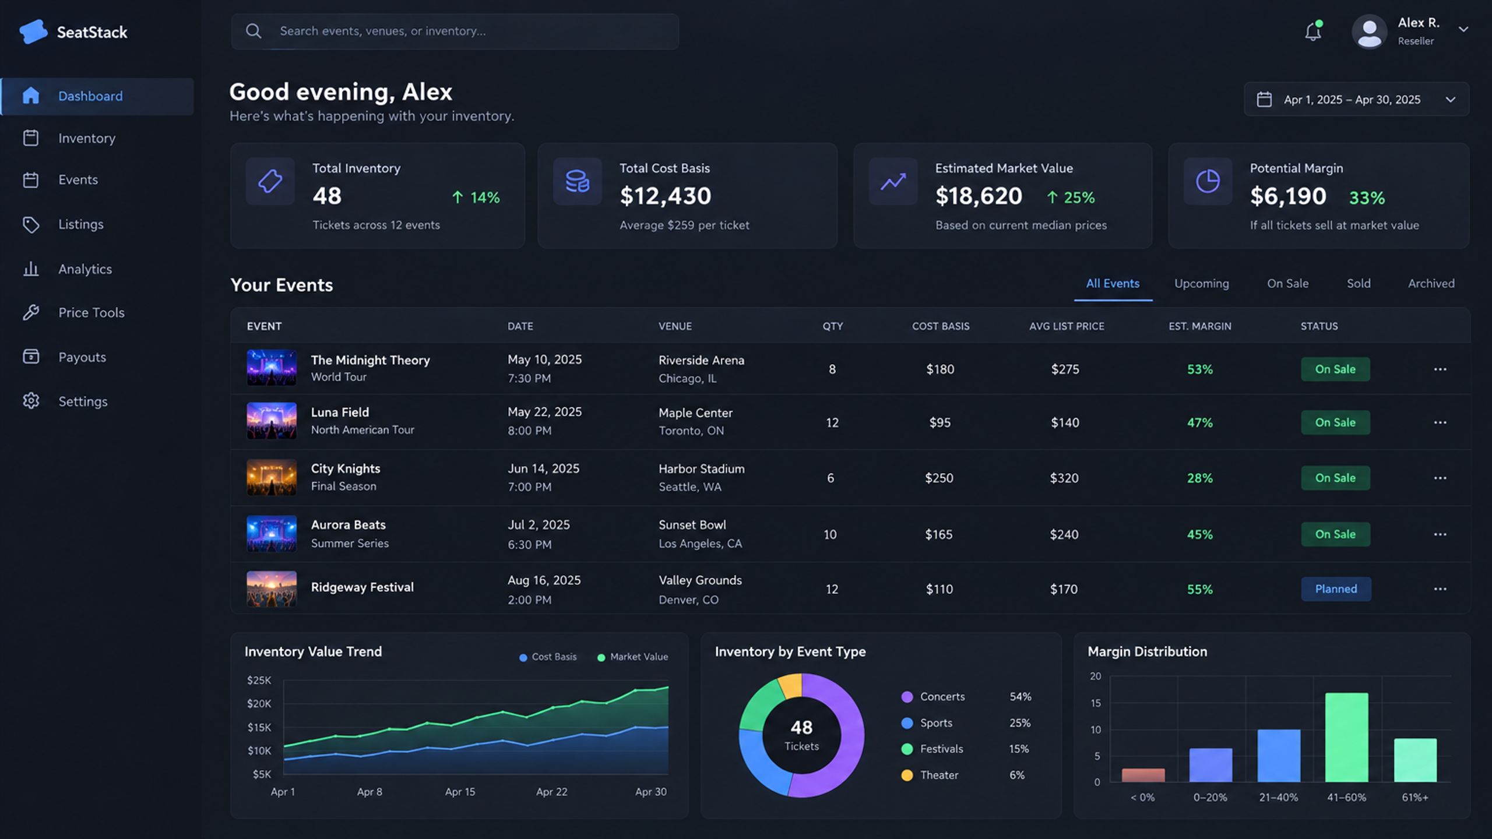This screenshot has height=839, width=1492.
Task: Click the Estimated Market Value trend icon
Action: pyautogui.click(x=893, y=181)
